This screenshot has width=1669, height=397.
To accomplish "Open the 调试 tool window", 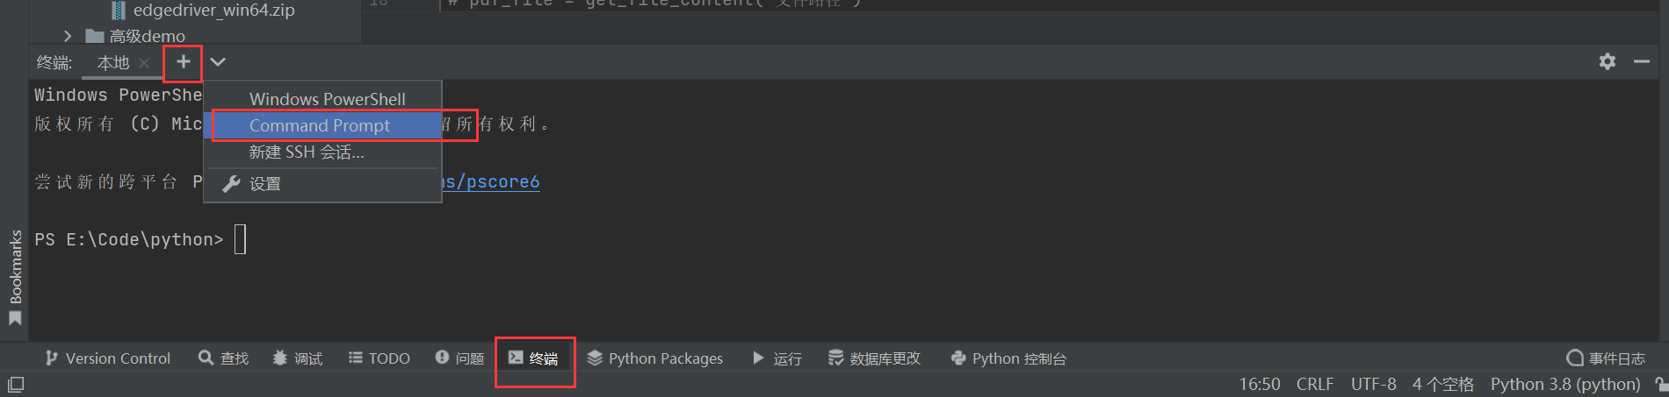I will (x=297, y=358).
